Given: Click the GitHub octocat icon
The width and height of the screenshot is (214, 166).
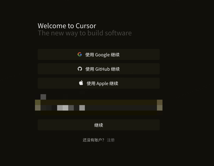Looking at the screenshot, I should (80, 69).
